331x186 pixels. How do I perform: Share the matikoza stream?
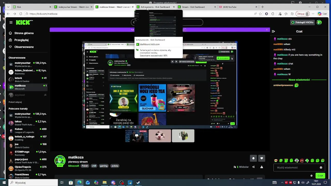point(253,167)
